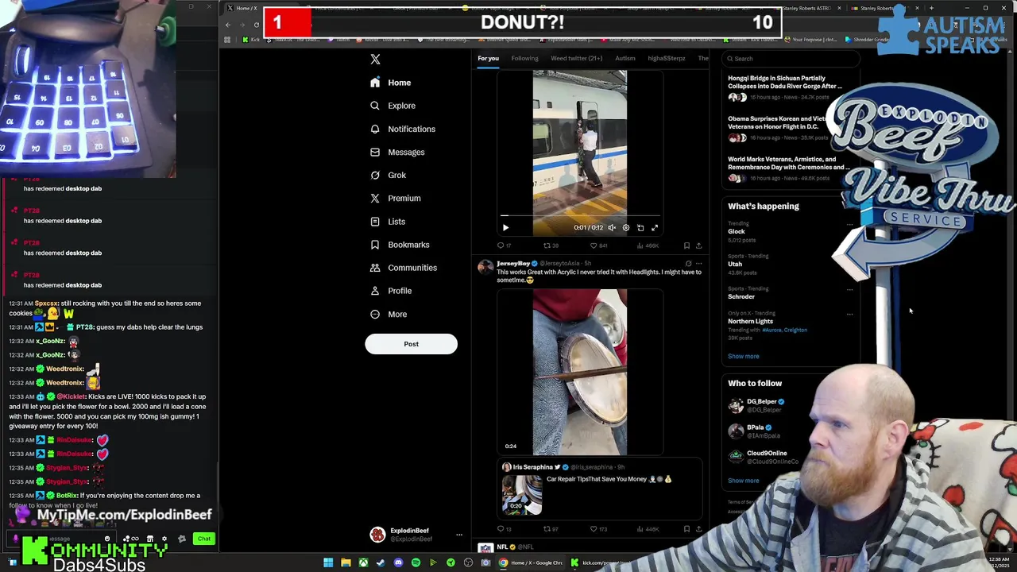
Task: Play the train video
Action: tap(505, 228)
